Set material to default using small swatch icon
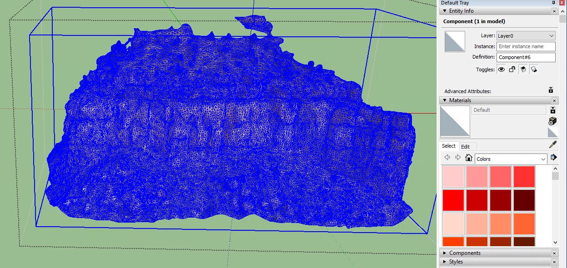Viewport: 567px width, 268px height. click(552, 132)
